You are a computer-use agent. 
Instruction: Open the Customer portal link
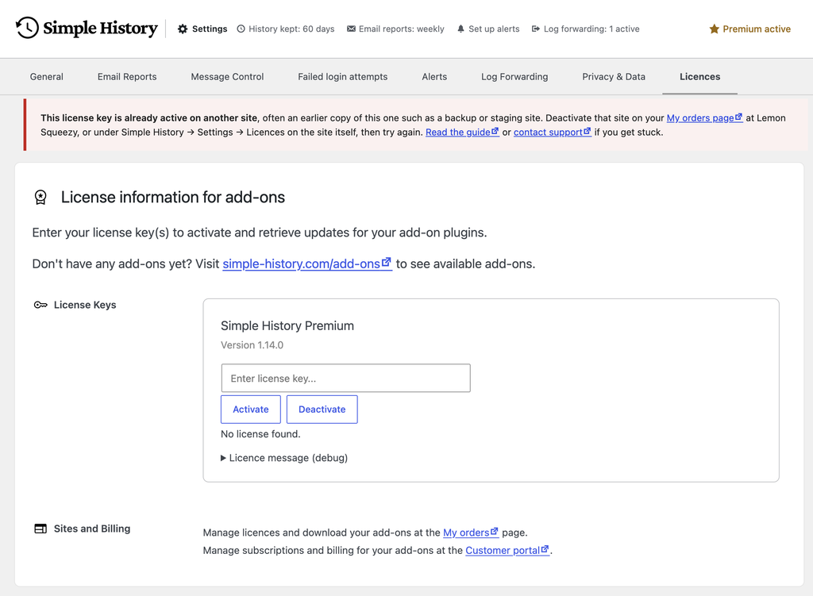[x=507, y=551]
